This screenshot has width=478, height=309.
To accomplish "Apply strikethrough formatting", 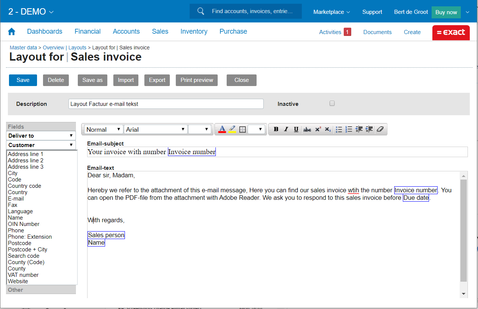I will pyautogui.click(x=307, y=129).
